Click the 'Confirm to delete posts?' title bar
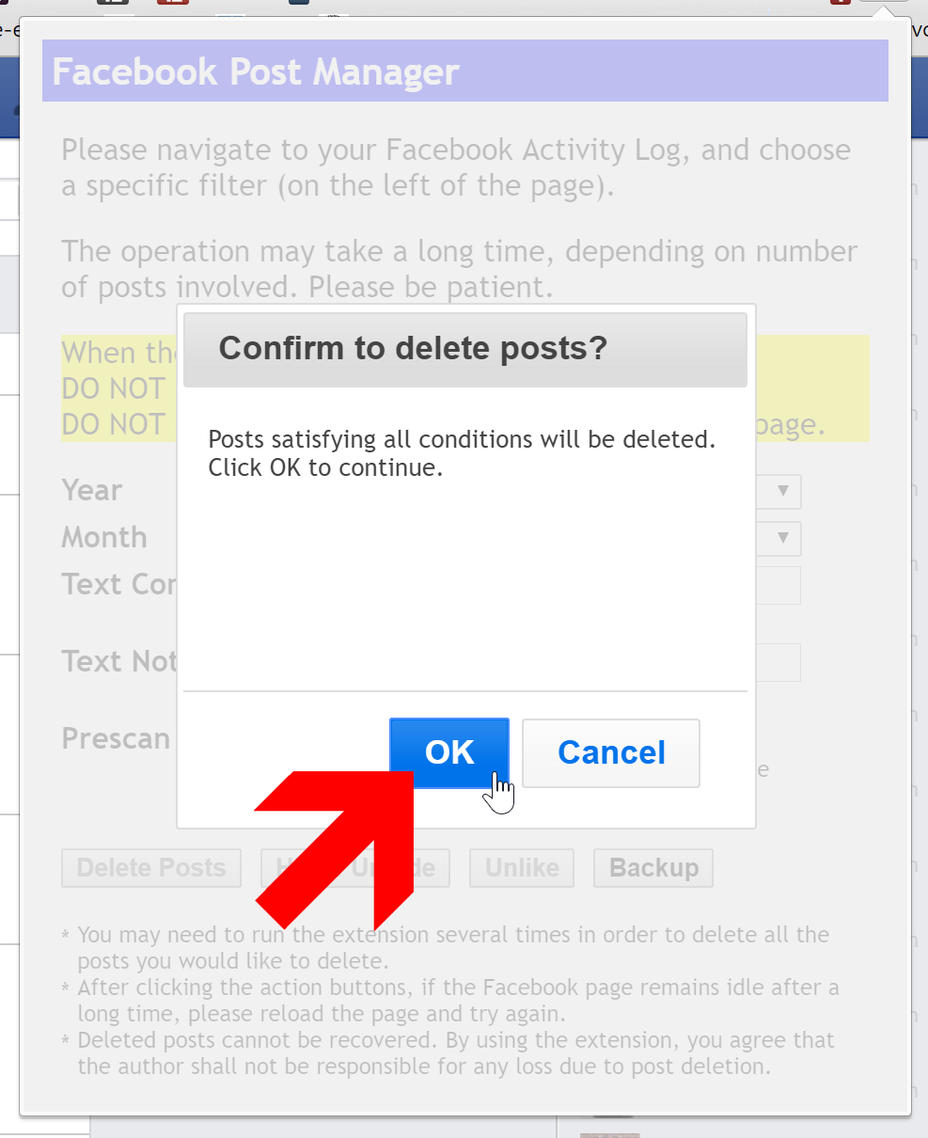The width and height of the screenshot is (928, 1138). pyautogui.click(x=465, y=350)
